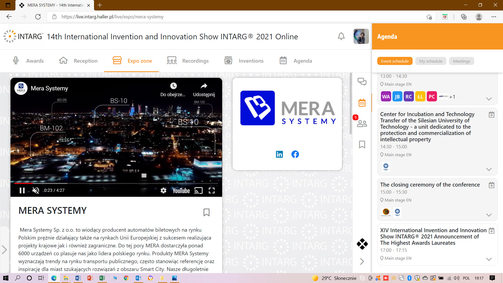Open the Windows notification center
Screen dimensions: 503x283
pyautogui.click(x=492, y=278)
